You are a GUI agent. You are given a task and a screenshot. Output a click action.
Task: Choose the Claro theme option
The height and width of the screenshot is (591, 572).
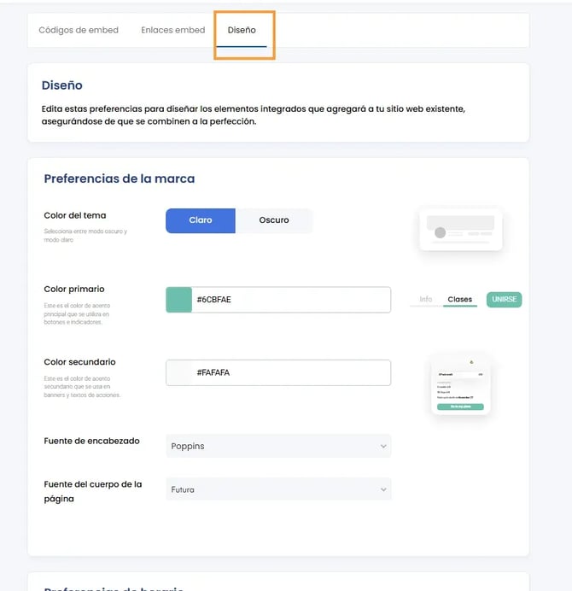coord(201,220)
